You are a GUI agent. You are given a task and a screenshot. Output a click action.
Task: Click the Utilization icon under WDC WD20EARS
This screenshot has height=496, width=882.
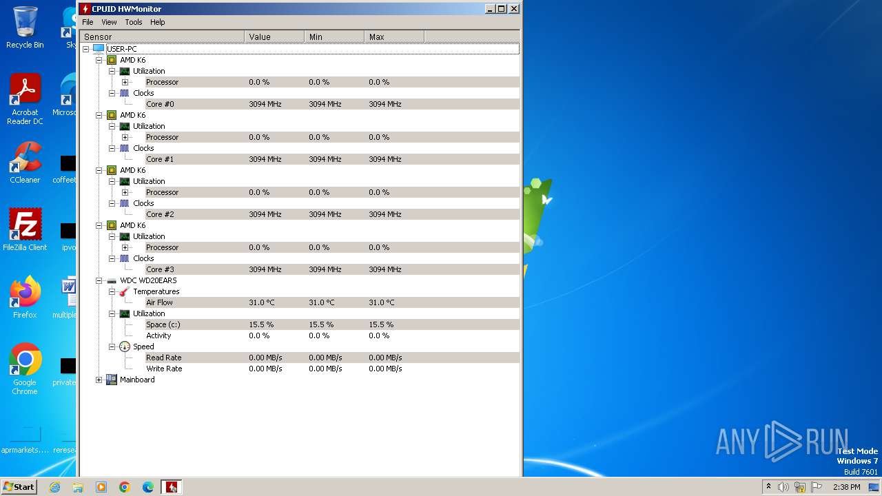click(125, 313)
